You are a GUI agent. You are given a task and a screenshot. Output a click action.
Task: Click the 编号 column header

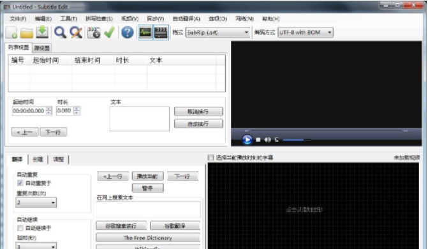click(x=19, y=60)
